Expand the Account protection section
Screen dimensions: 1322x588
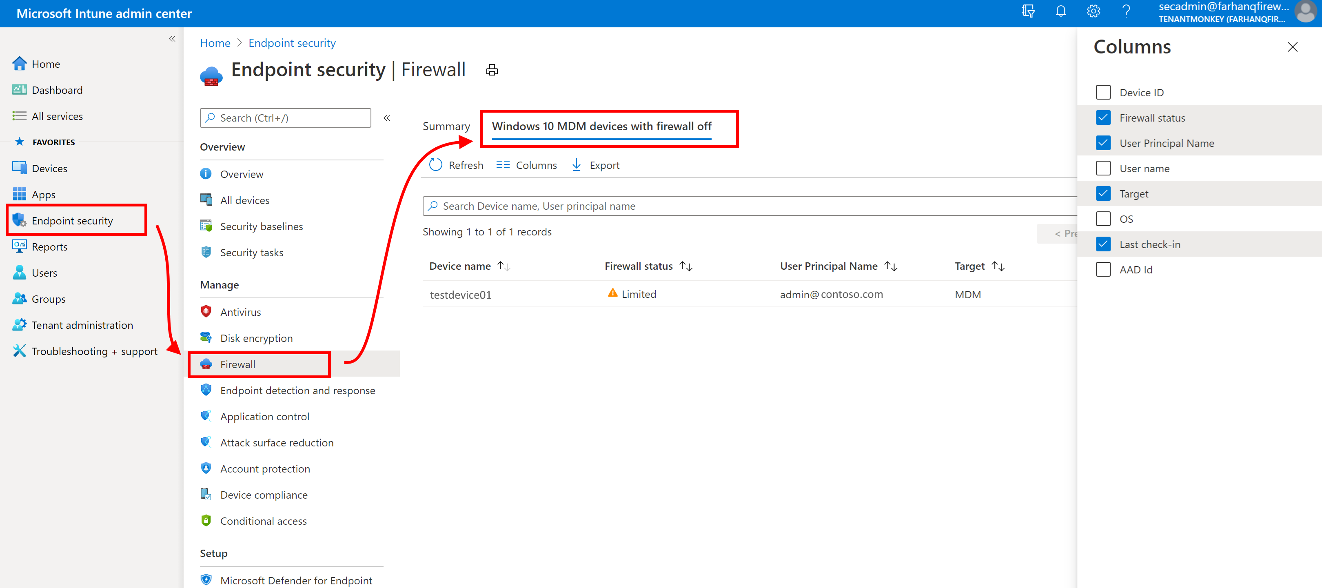click(x=263, y=468)
